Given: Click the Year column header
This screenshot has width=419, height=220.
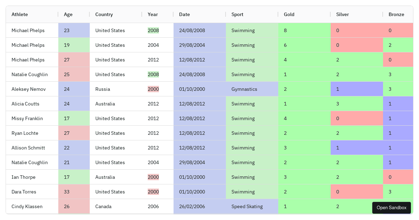Looking at the screenshot, I should [153, 15].
